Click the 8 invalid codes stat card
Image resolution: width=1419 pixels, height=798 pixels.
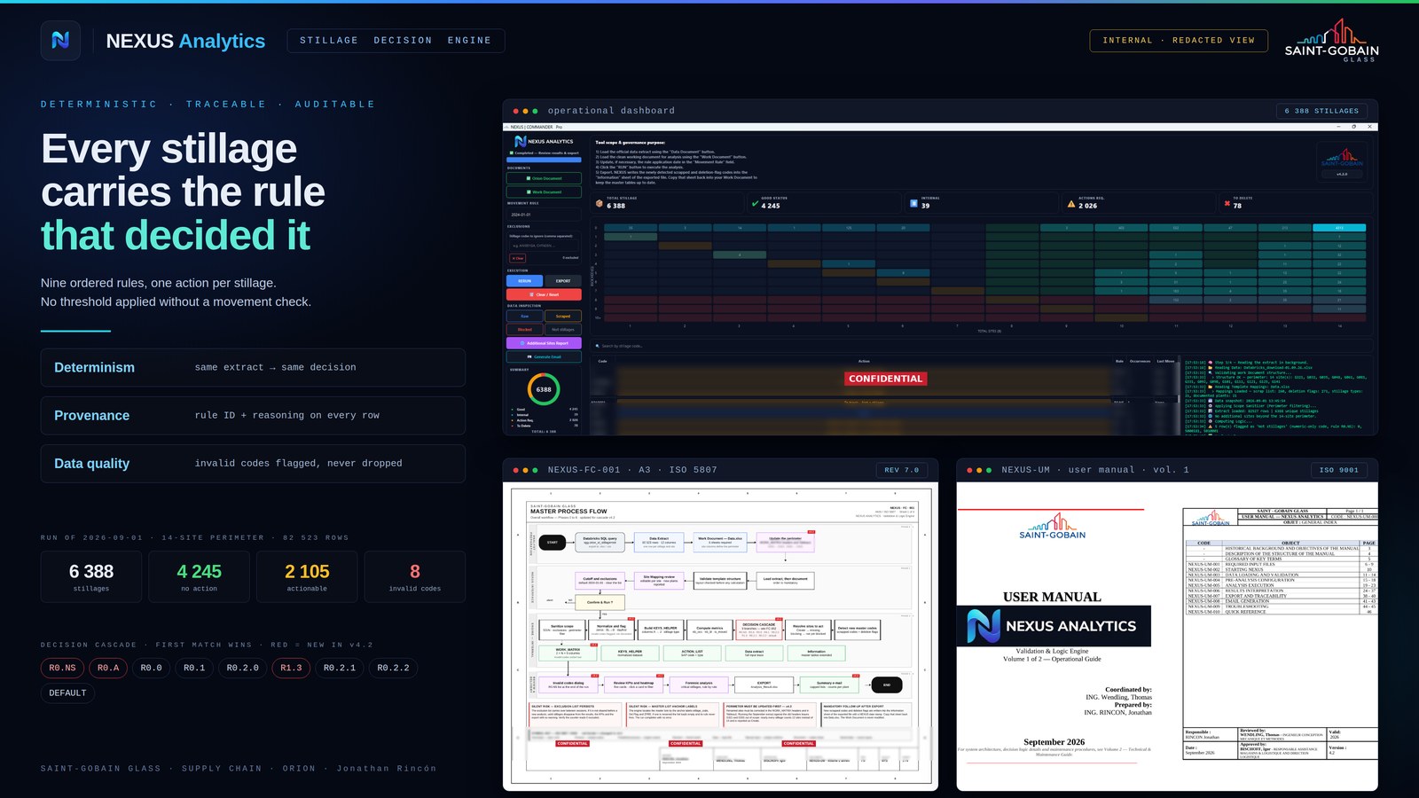coord(415,576)
